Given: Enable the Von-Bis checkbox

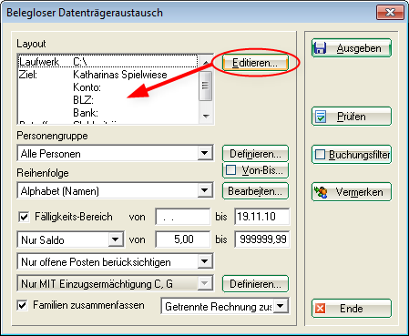Looking at the screenshot, I should pyautogui.click(x=231, y=170).
